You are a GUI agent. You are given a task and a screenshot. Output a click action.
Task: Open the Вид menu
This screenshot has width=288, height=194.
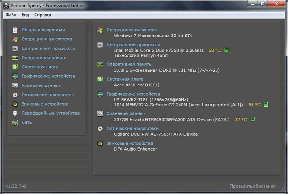point(25,15)
